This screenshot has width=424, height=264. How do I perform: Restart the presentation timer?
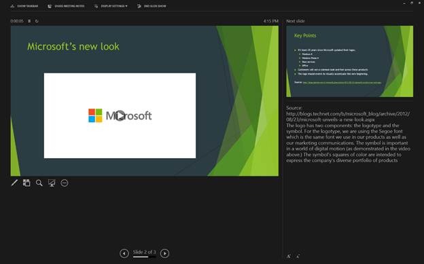click(x=37, y=21)
